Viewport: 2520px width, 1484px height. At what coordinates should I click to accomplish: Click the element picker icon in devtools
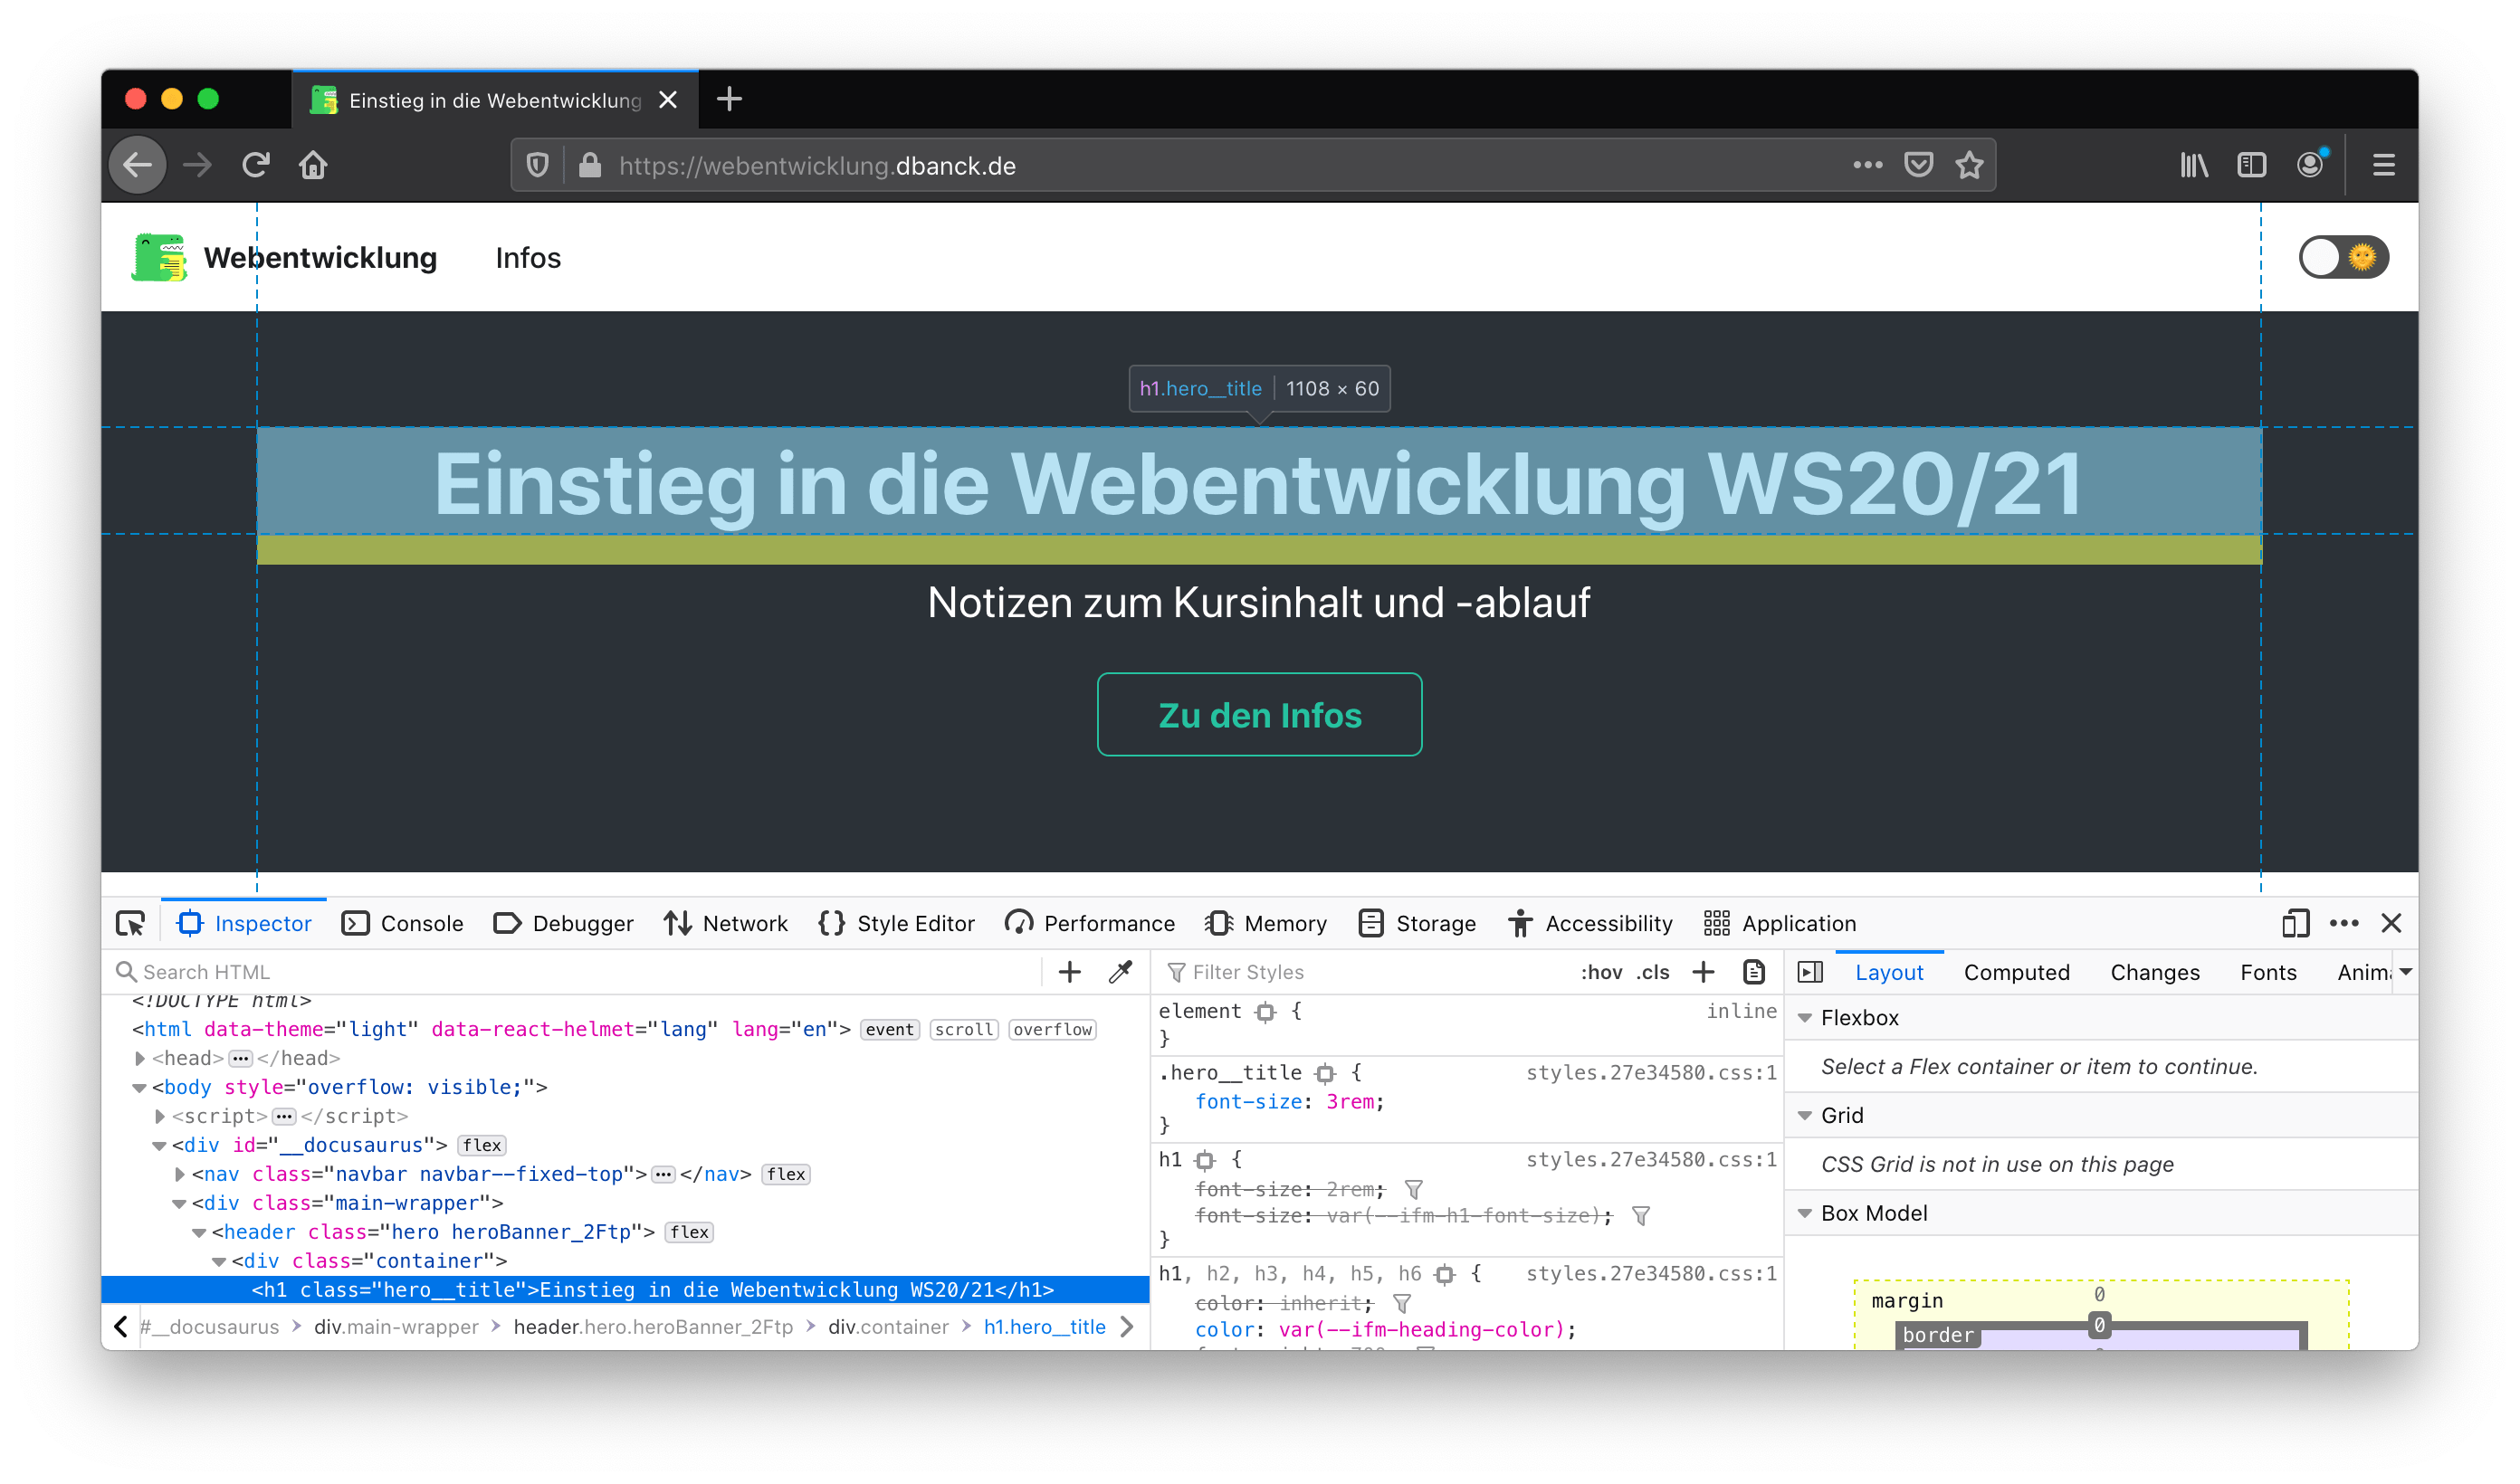coord(130,923)
